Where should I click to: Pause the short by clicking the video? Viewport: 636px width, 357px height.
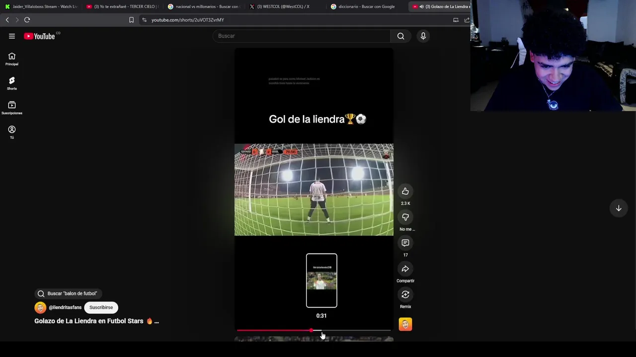[x=314, y=190]
